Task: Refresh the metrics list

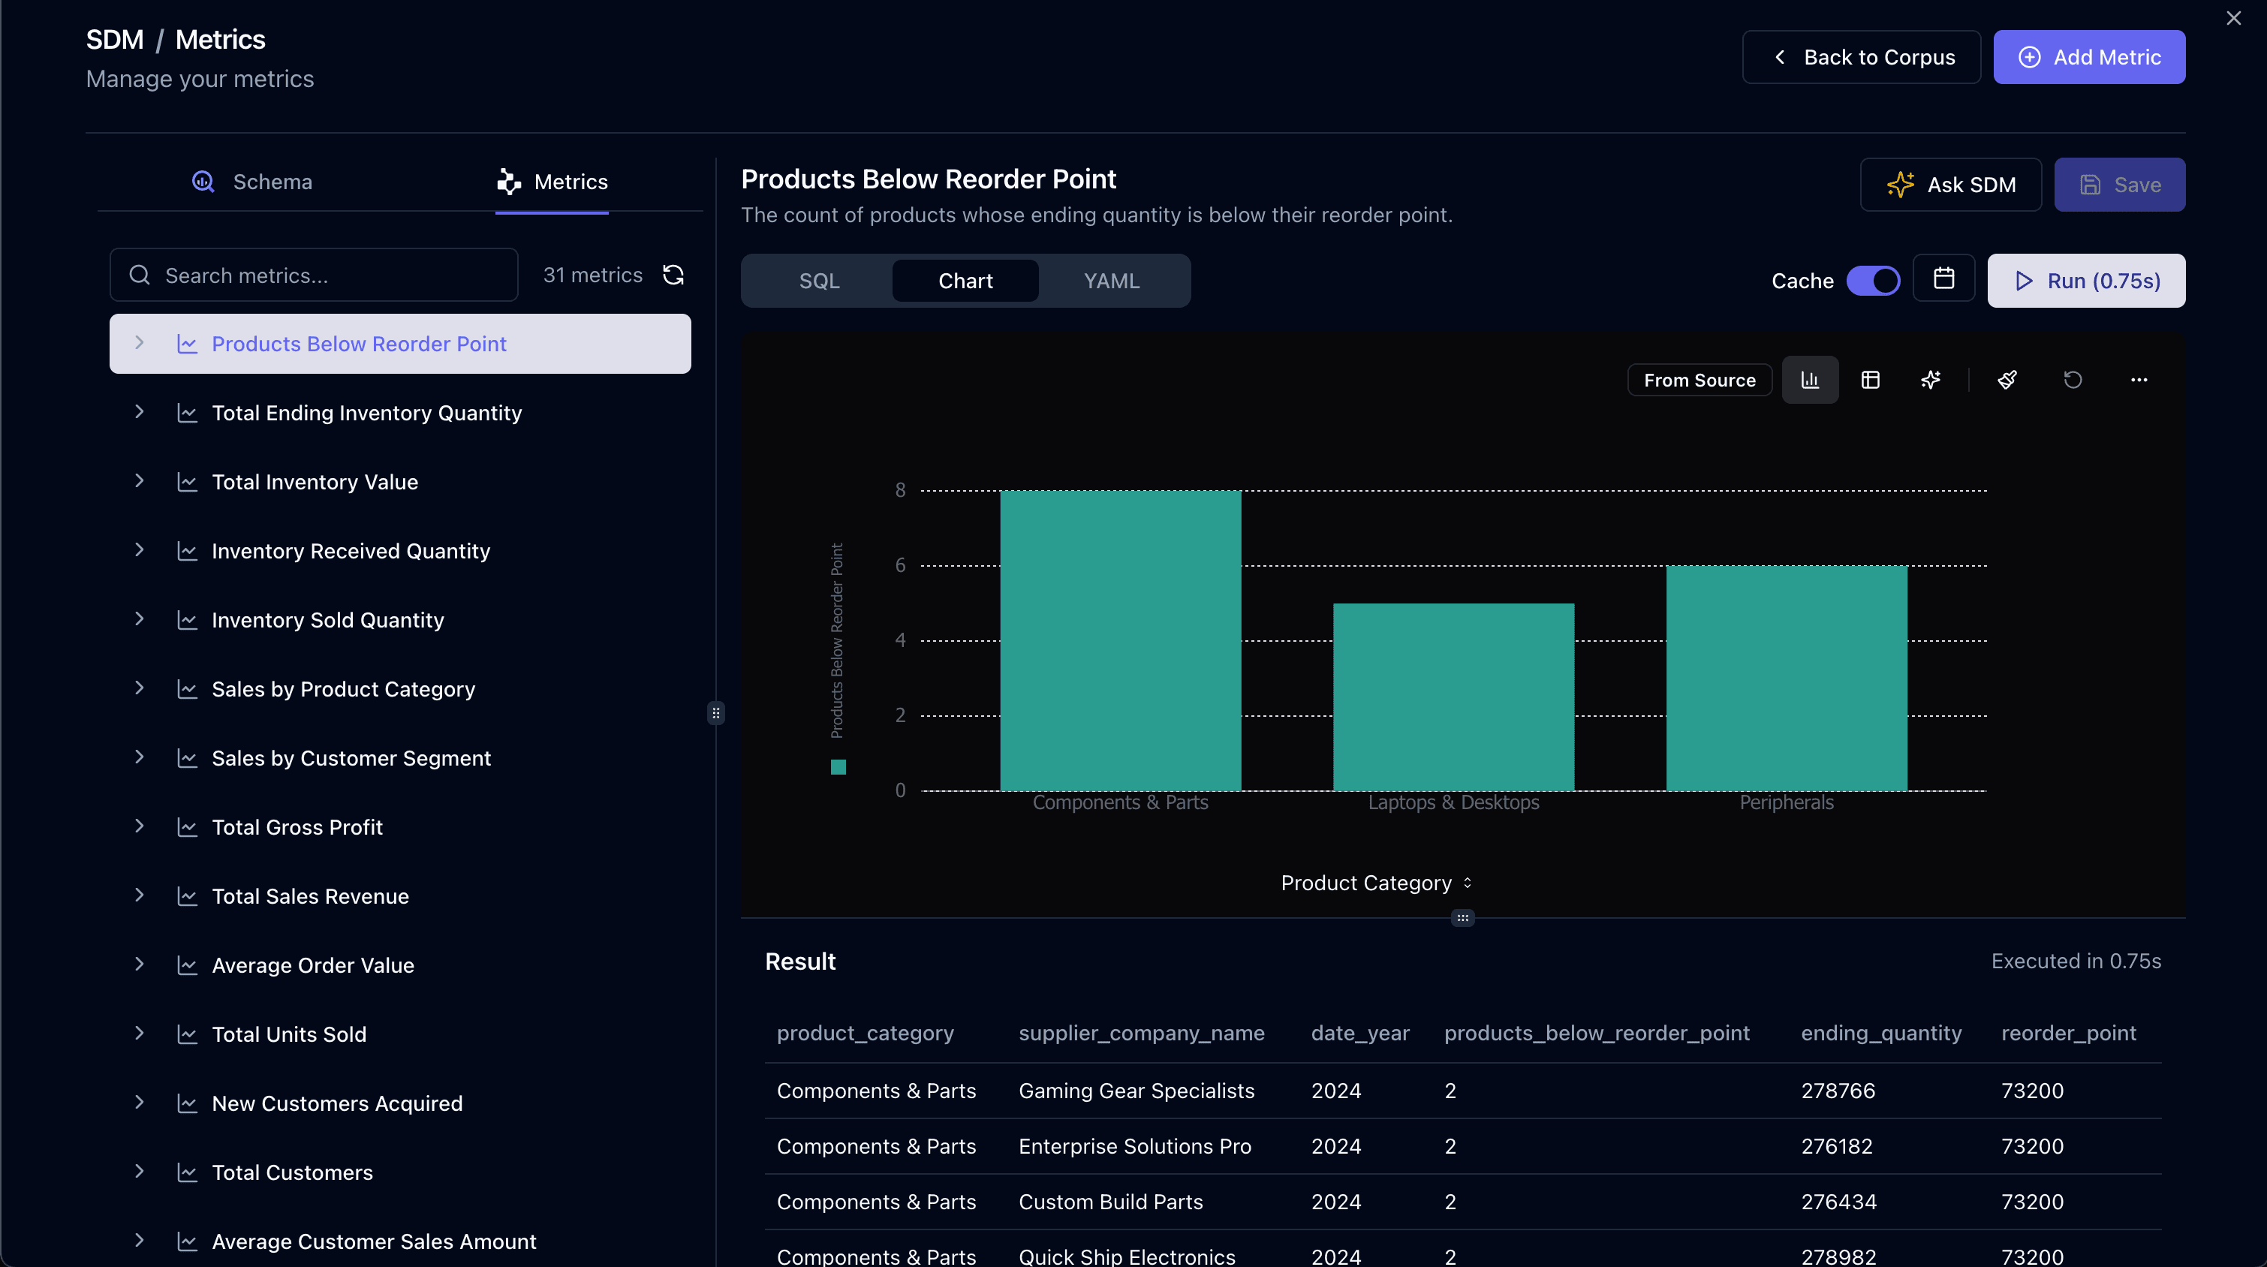Action: 673,275
